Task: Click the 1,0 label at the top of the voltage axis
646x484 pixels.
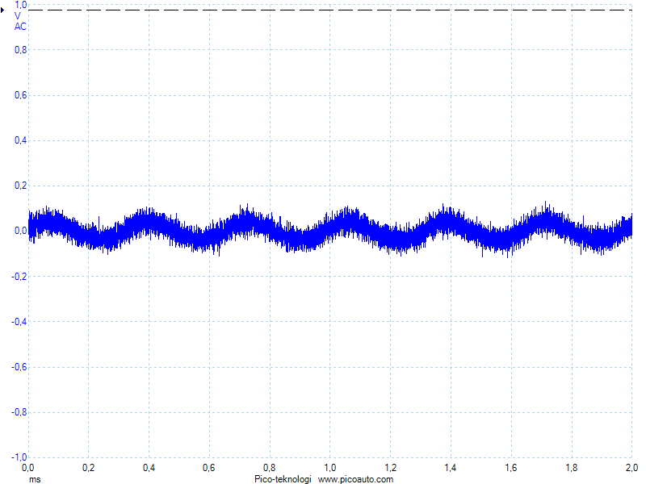Action: point(21,5)
